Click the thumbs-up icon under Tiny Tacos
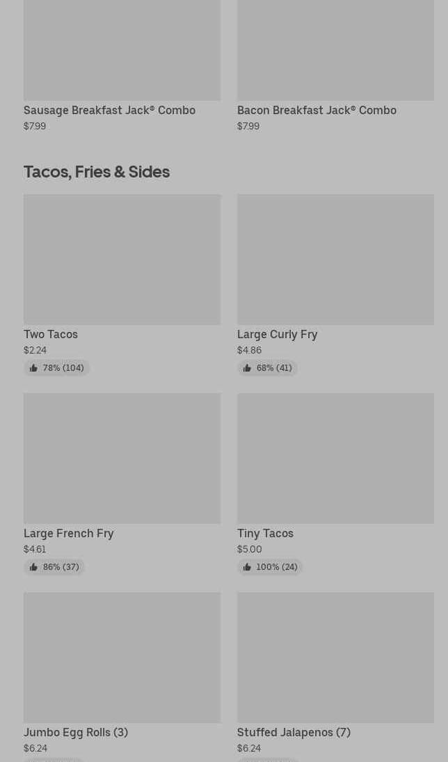Viewport: 448px width, 762px height. coord(247,567)
